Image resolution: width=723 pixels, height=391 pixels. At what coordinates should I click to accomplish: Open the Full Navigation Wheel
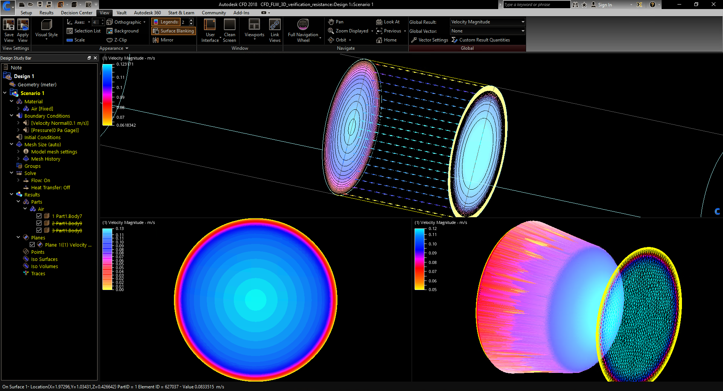(x=303, y=30)
